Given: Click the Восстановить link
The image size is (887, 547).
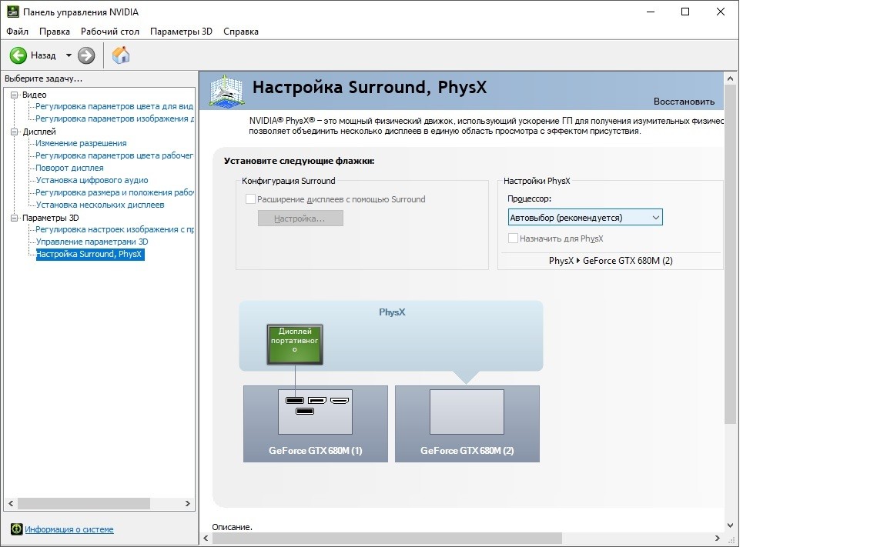Looking at the screenshot, I should pyautogui.click(x=684, y=102).
